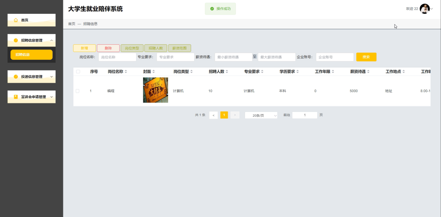Open the 招聘信息 submenu item
This screenshot has width=441, height=217.
(31, 55)
